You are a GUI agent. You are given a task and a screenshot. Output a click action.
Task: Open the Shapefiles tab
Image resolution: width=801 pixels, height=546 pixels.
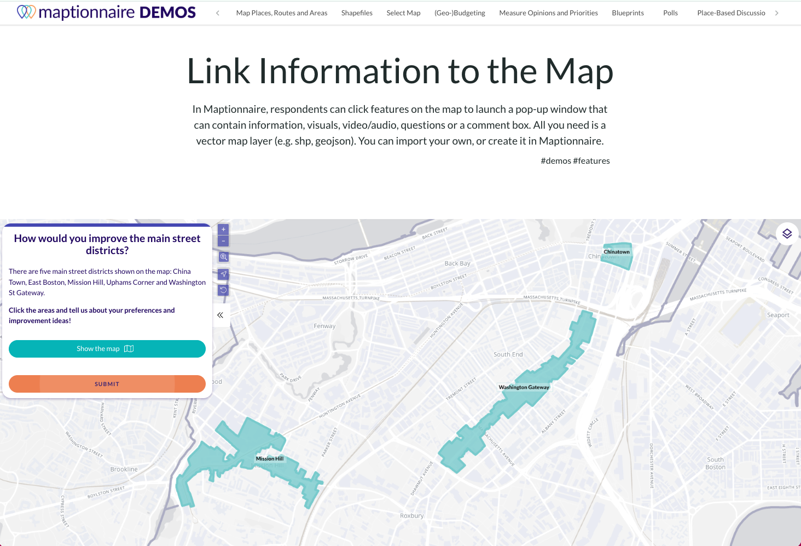[x=357, y=13]
